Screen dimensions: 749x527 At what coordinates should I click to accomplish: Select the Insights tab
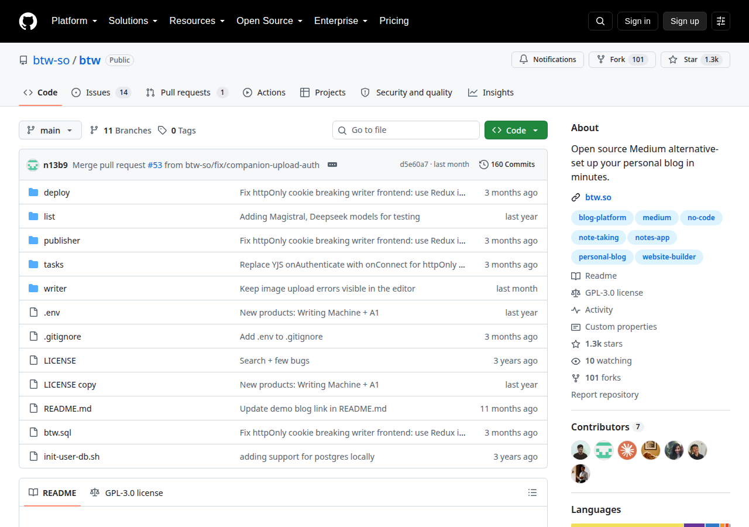tap(490, 93)
